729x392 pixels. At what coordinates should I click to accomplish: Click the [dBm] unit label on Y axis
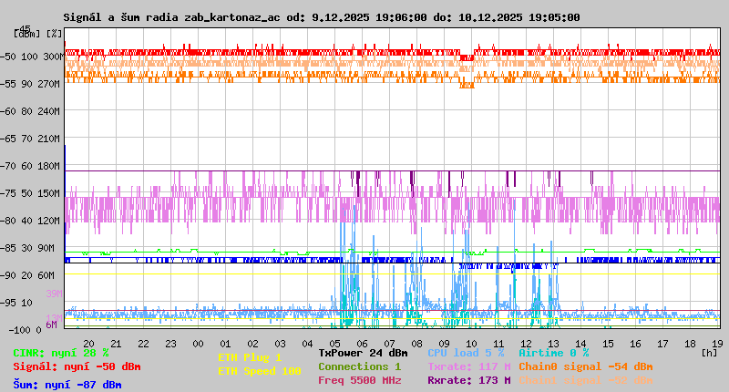pyautogui.click(x=26, y=33)
